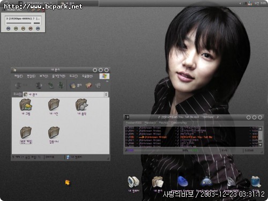Open the 잡동사니 folder

click(x=54, y=135)
